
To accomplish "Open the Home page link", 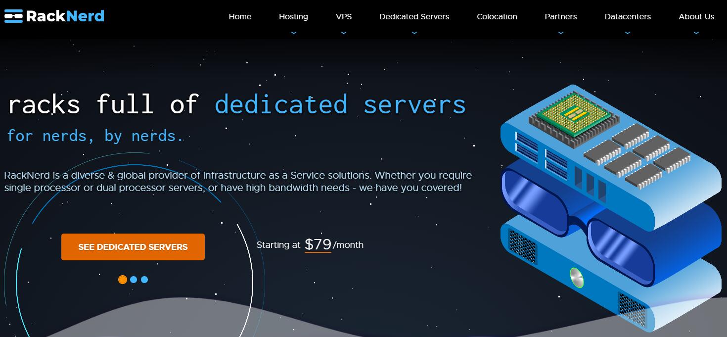I will (x=240, y=16).
